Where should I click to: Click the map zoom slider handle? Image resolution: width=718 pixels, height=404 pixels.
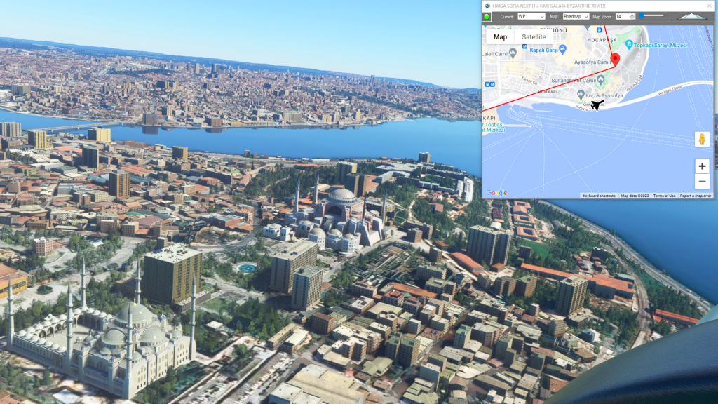tap(642, 15)
